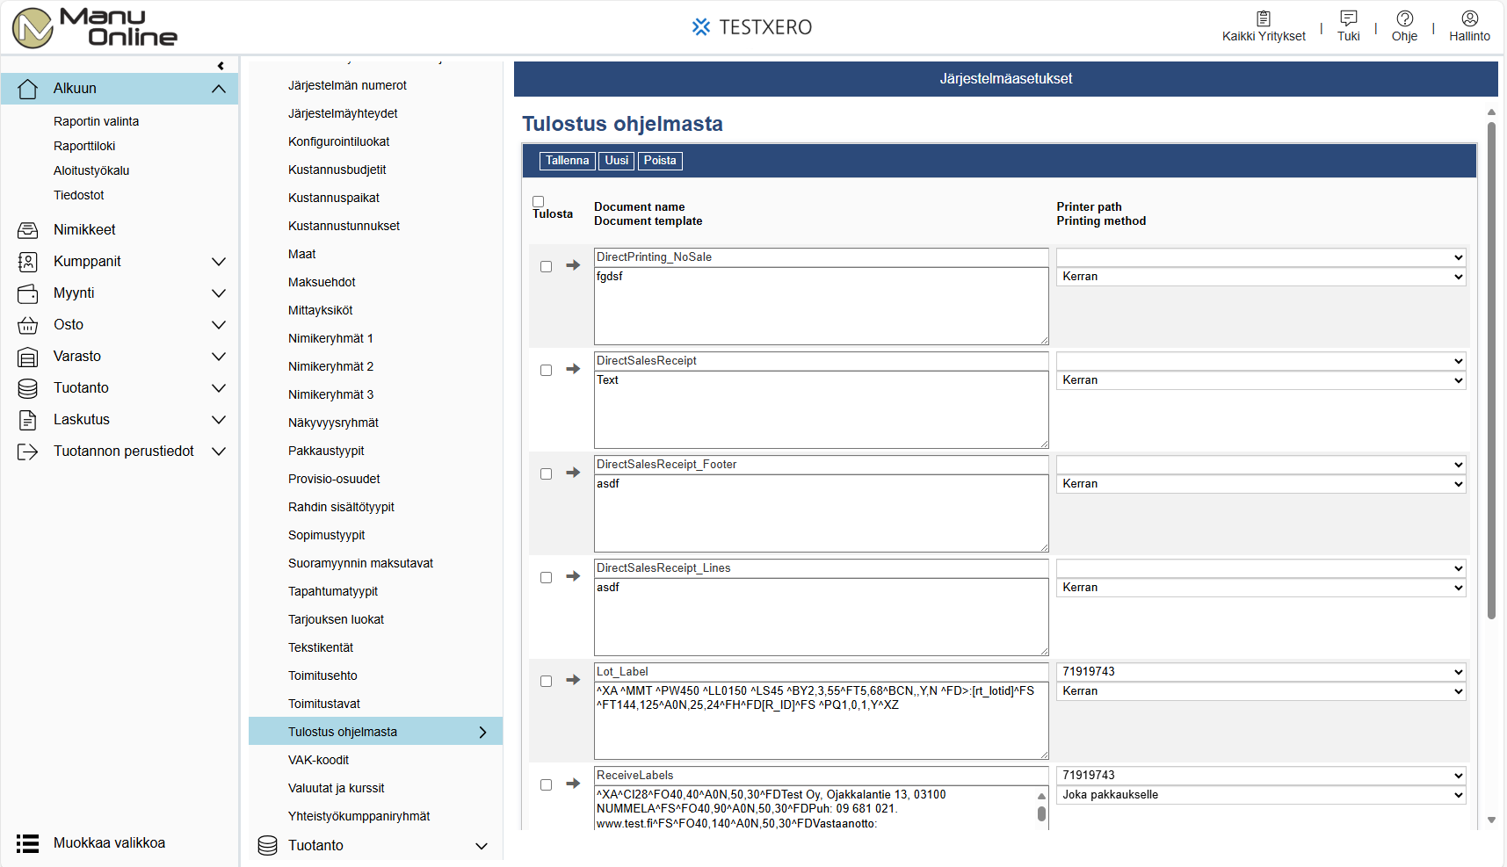Click the Myynti wallet icon
Image resolution: width=1507 pixels, height=867 pixels.
28,293
